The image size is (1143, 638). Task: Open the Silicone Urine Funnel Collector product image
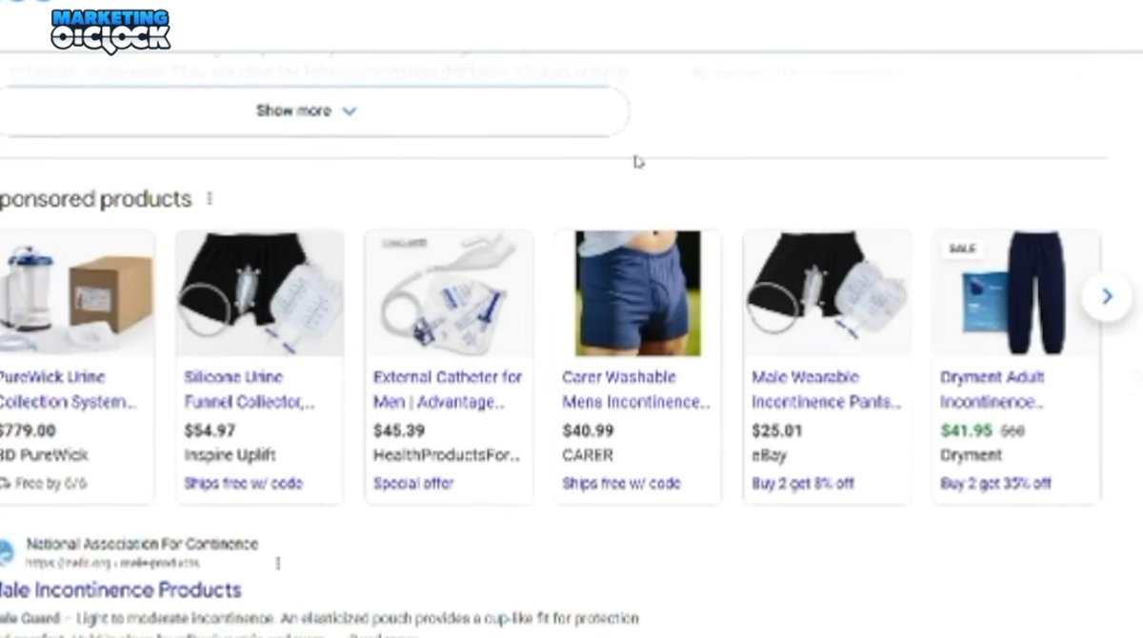(260, 293)
